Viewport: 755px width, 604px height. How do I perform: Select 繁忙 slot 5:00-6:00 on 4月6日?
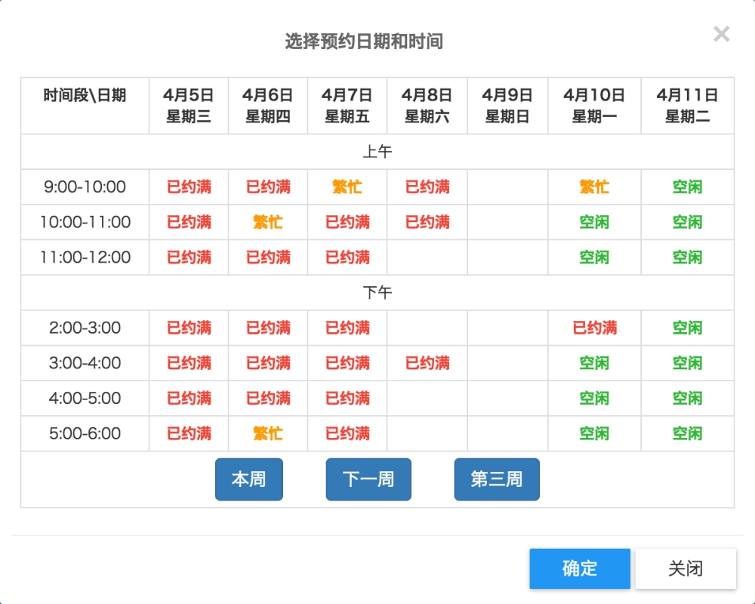[268, 433]
